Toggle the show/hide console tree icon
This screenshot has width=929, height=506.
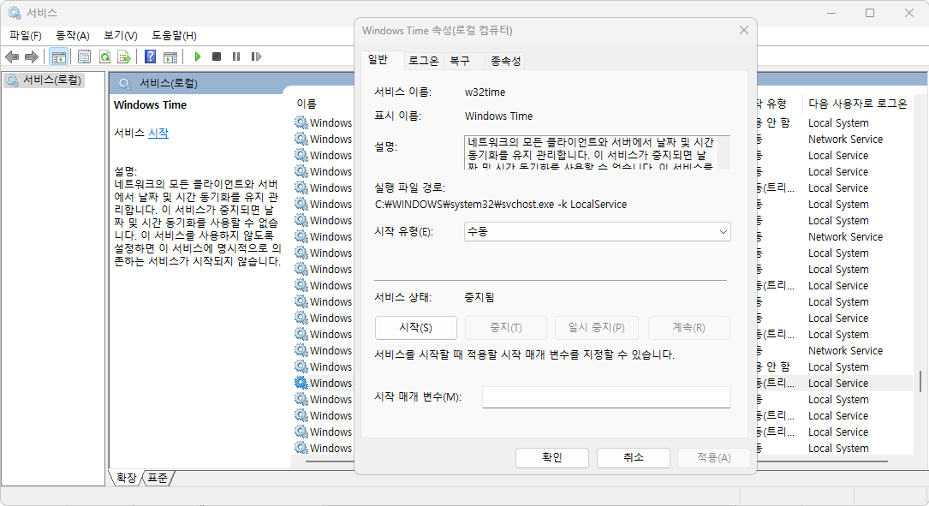pyautogui.click(x=59, y=57)
